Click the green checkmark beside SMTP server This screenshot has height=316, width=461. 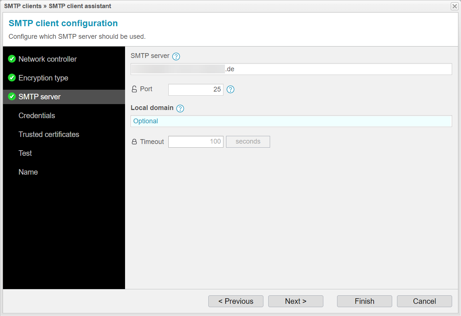coord(11,97)
